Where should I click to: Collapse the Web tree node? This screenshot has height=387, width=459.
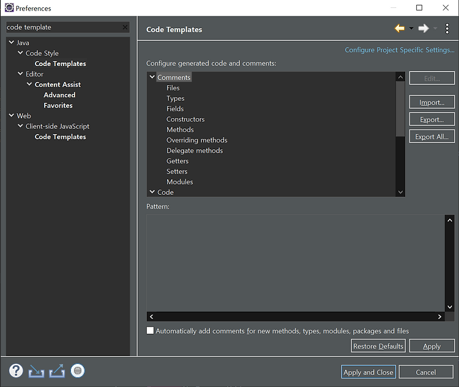pyautogui.click(x=12, y=116)
